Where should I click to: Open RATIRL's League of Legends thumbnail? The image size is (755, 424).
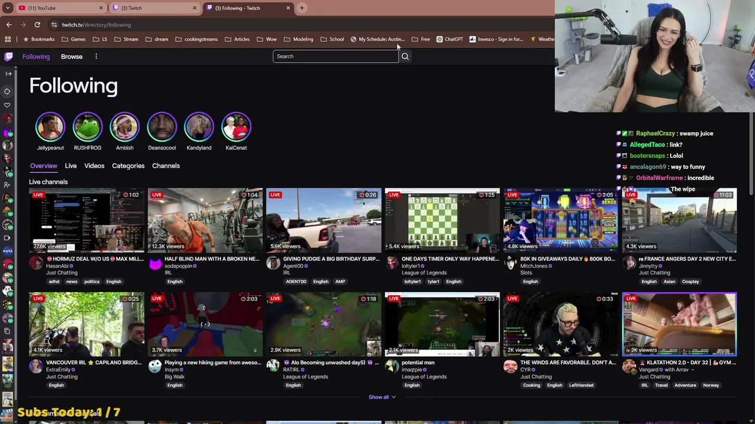point(324,324)
